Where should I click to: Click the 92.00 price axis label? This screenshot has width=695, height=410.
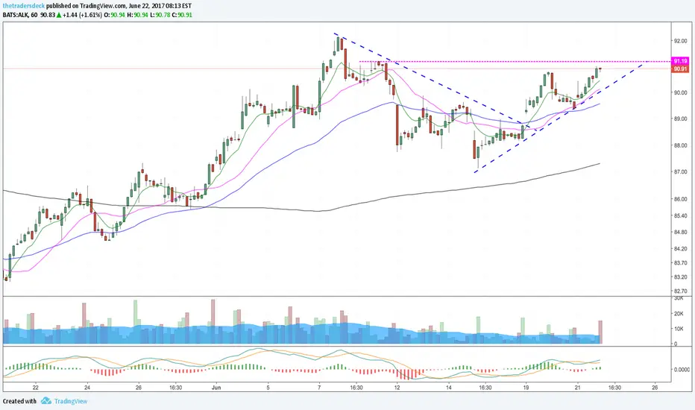680,41
